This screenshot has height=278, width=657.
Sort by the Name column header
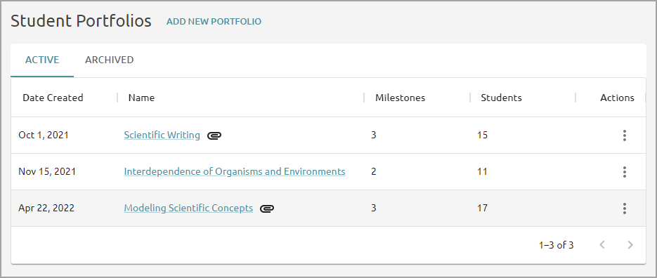click(141, 98)
